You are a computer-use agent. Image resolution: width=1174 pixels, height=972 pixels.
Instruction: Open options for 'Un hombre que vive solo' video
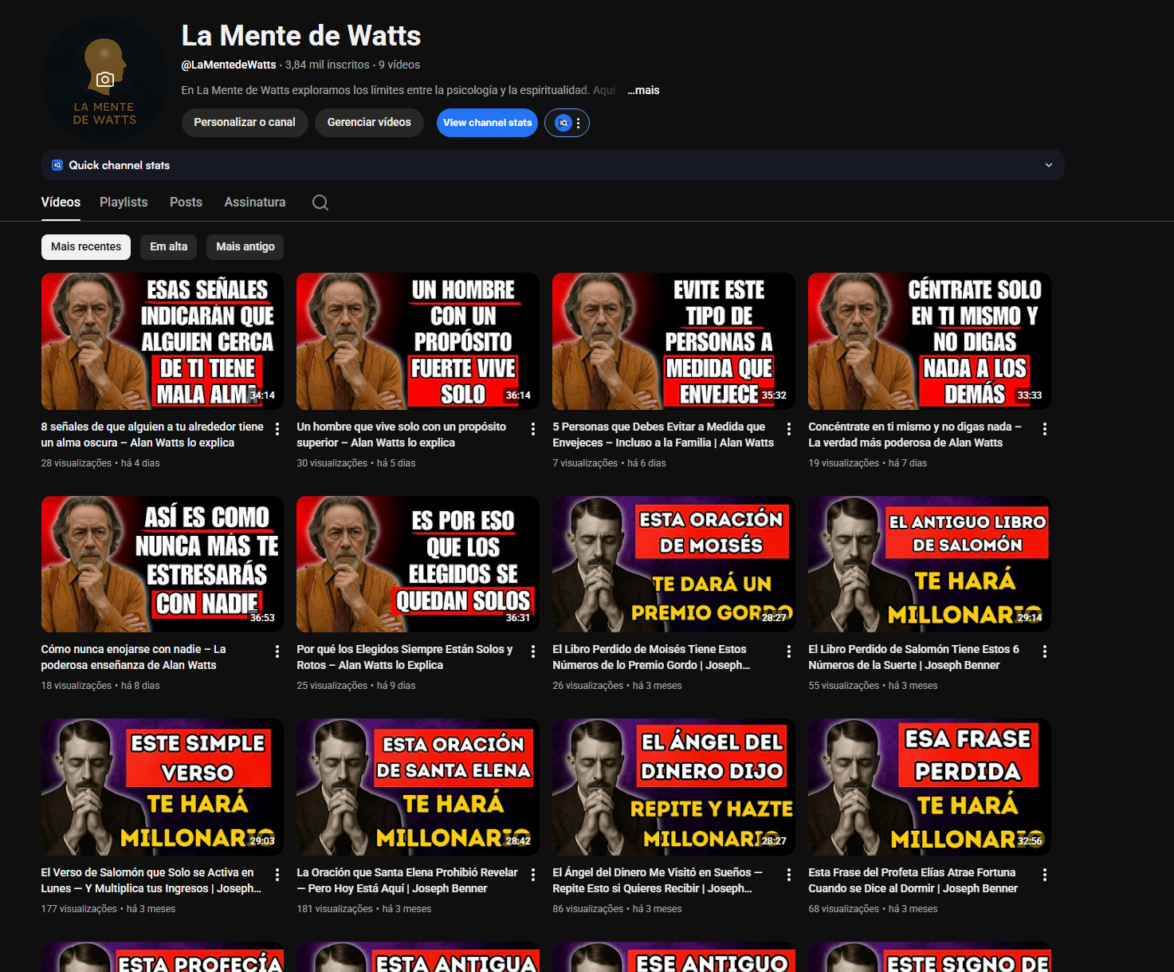[533, 429]
